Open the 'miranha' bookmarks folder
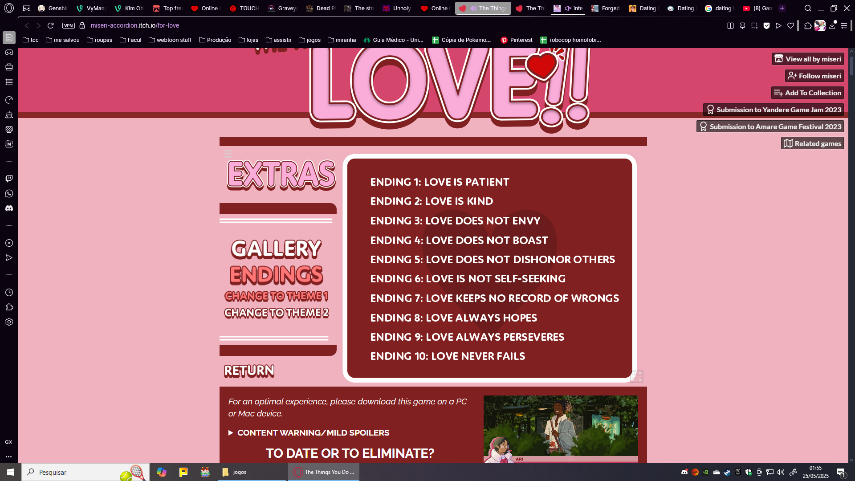Screen dimensions: 855x481 pyautogui.click(x=342, y=40)
